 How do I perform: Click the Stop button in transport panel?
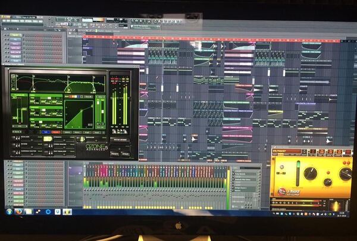point(66,24)
